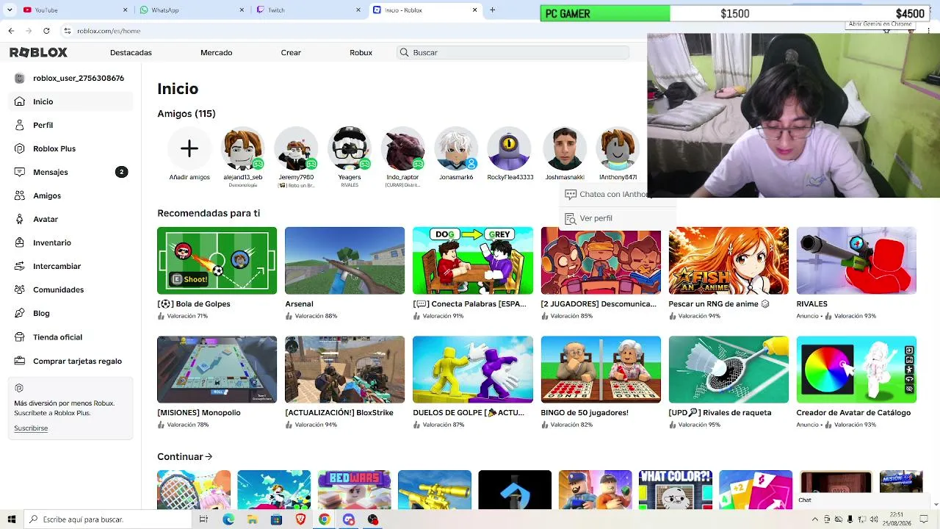Open the Destacadas menu item
The image size is (940, 529).
(131, 53)
